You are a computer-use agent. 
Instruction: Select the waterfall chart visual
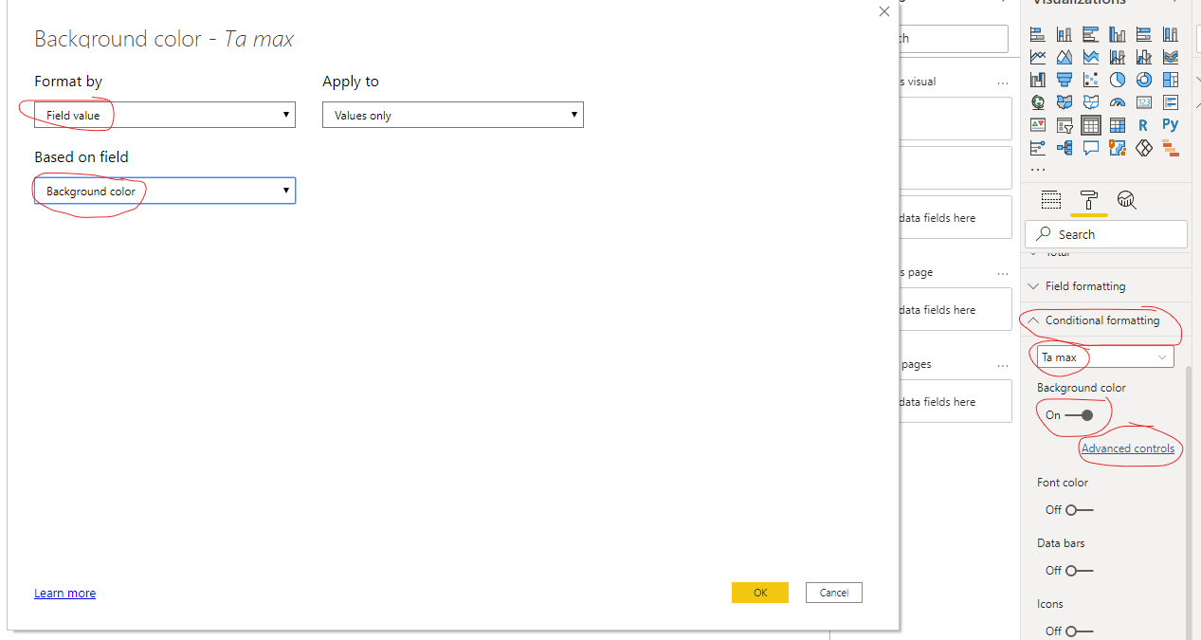[x=1038, y=79]
